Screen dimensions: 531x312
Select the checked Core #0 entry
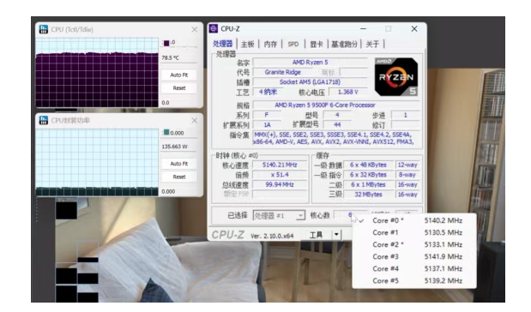[414, 220]
